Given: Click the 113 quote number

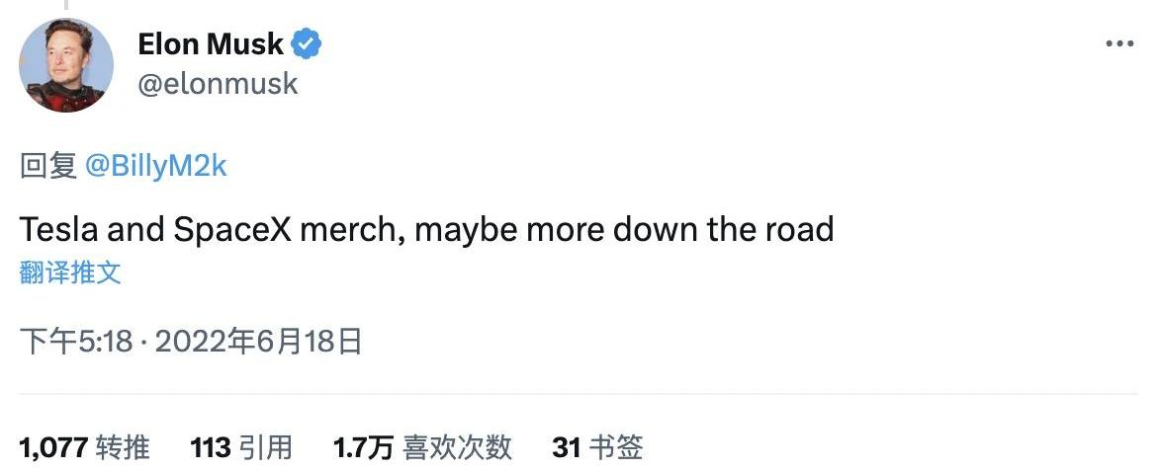Looking at the screenshot, I should (210, 447).
